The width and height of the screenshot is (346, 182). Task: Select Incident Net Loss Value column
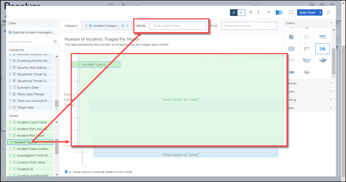point(30,129)
